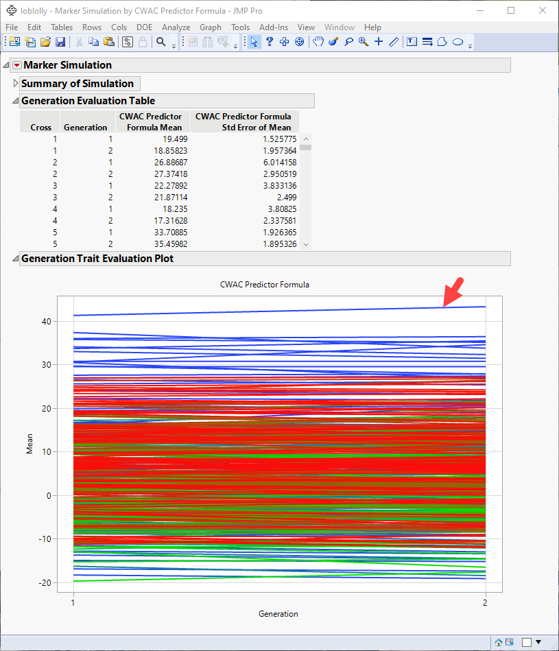
Task: Click the Generation column header
Action: (85, 127)
